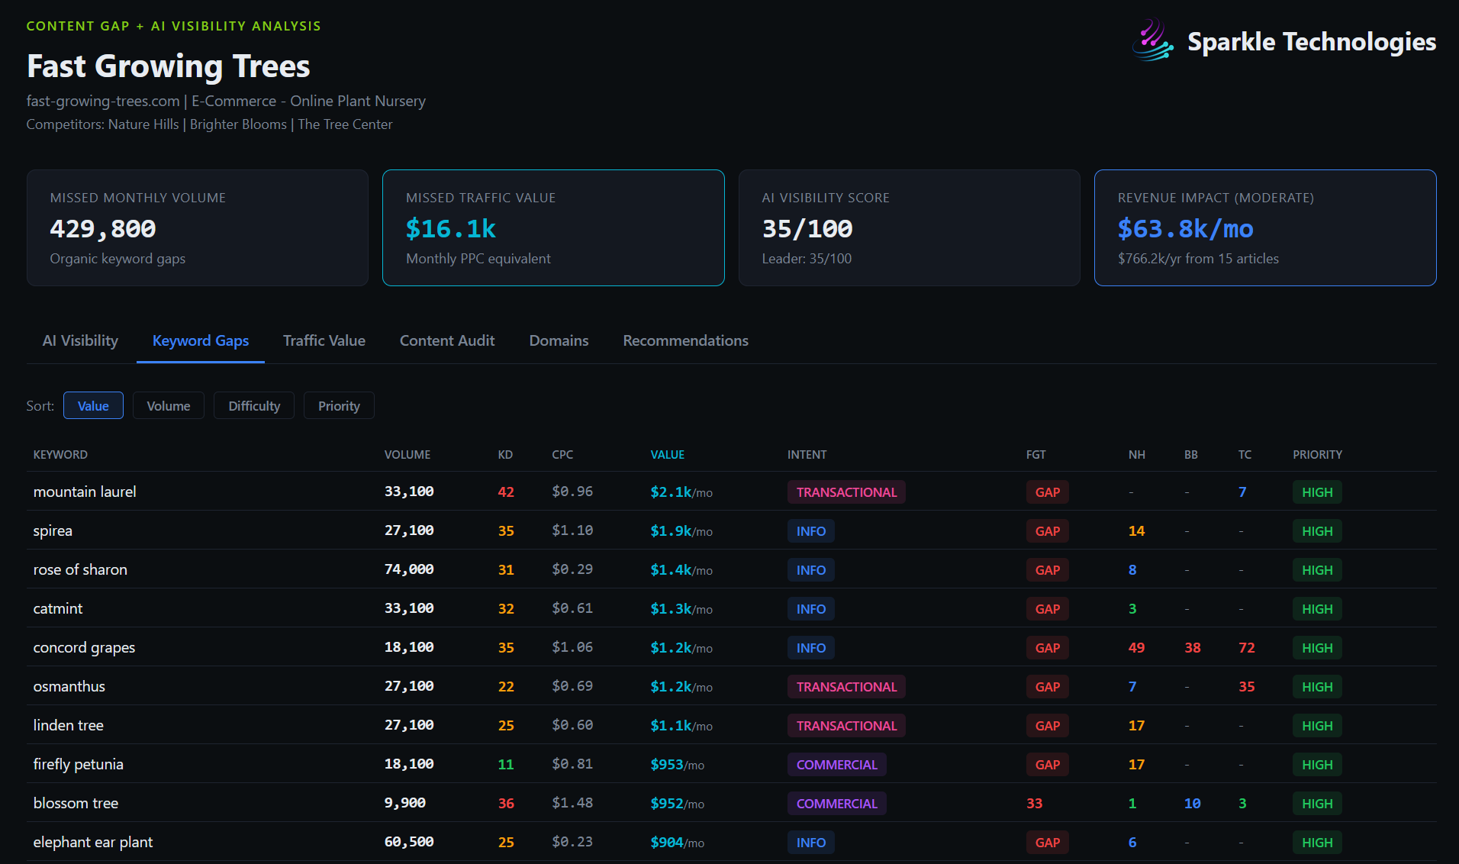Click the BB rank 38 for concord grapes
The image size is (1459, 864).
(1192, 647)
